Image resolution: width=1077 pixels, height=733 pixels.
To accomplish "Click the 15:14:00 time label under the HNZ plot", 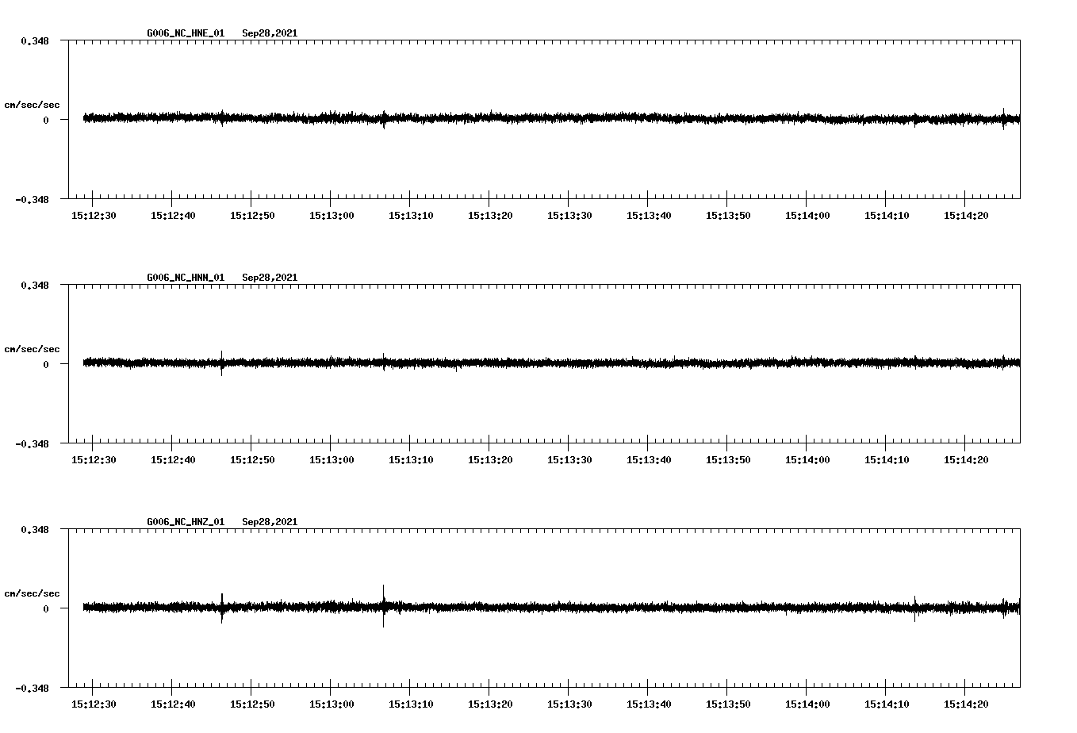I will 807,704.
